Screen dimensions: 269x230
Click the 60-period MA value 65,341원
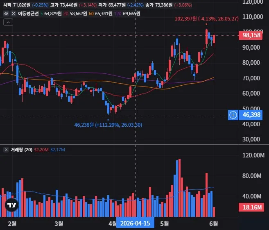pos(104,14)
